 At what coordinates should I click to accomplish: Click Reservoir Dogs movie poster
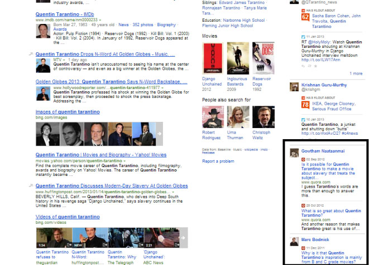pos(263,58)
